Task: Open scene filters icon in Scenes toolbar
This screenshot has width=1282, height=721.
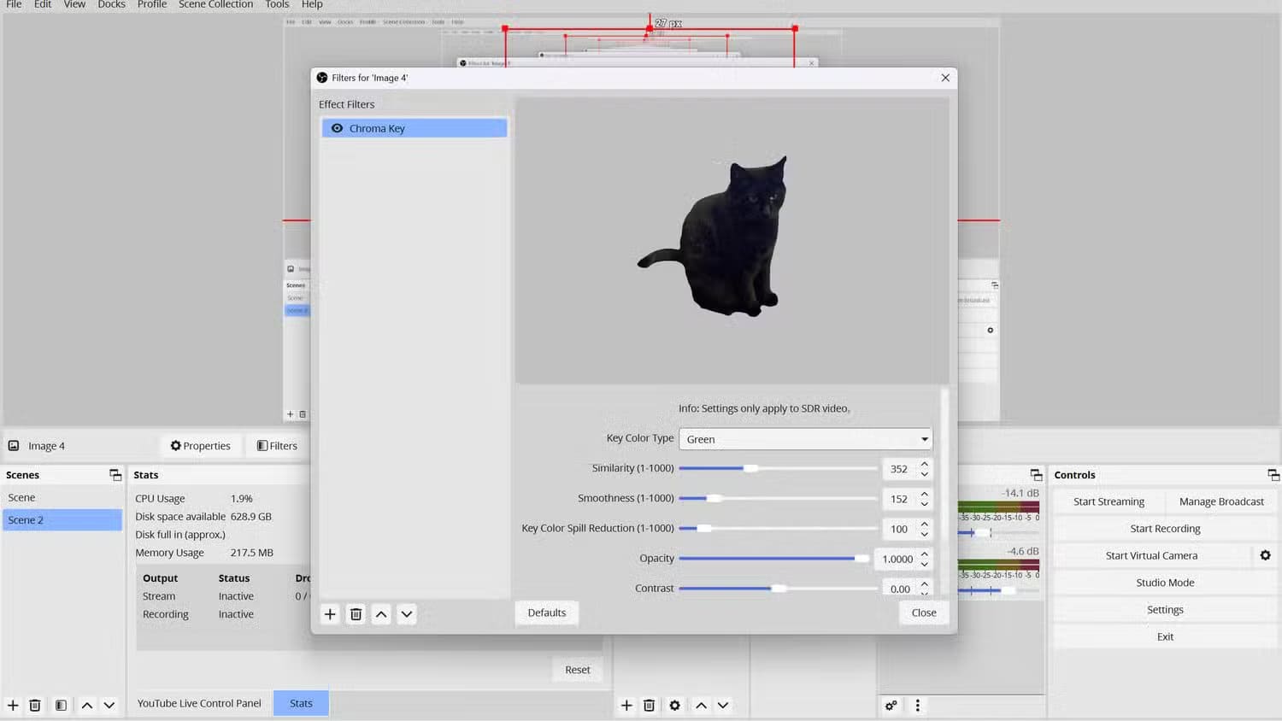Action: 61,706
